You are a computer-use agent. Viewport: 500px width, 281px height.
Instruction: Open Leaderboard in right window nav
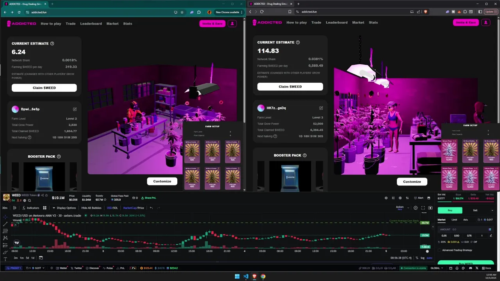tap(337, 23)
